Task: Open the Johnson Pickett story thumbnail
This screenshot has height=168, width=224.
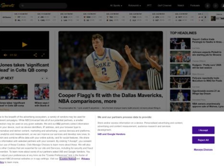Action: tap(180, 57)
